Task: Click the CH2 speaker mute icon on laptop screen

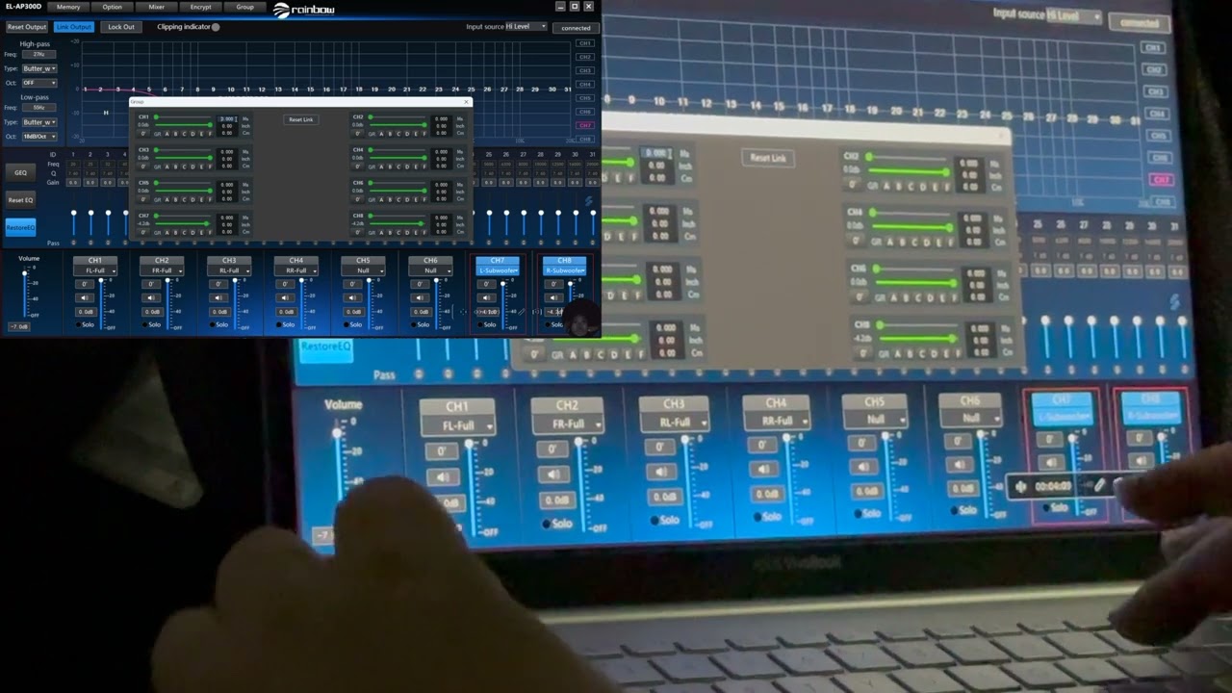Action: click(553, 474)
